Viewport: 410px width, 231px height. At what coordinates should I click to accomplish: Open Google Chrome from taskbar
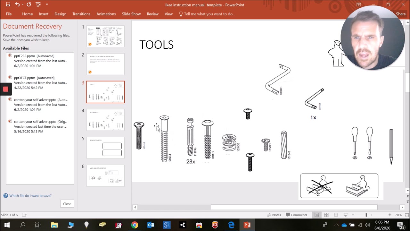coord(135,225)
